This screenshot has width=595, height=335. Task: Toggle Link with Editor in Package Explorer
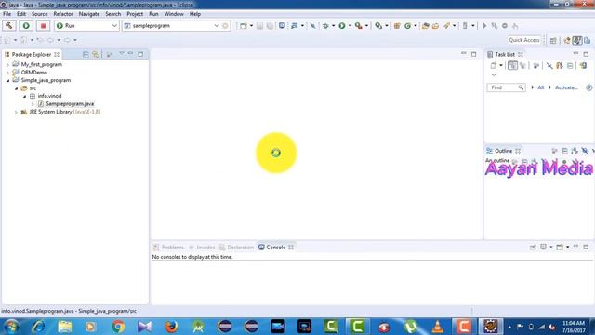point(96,55)
